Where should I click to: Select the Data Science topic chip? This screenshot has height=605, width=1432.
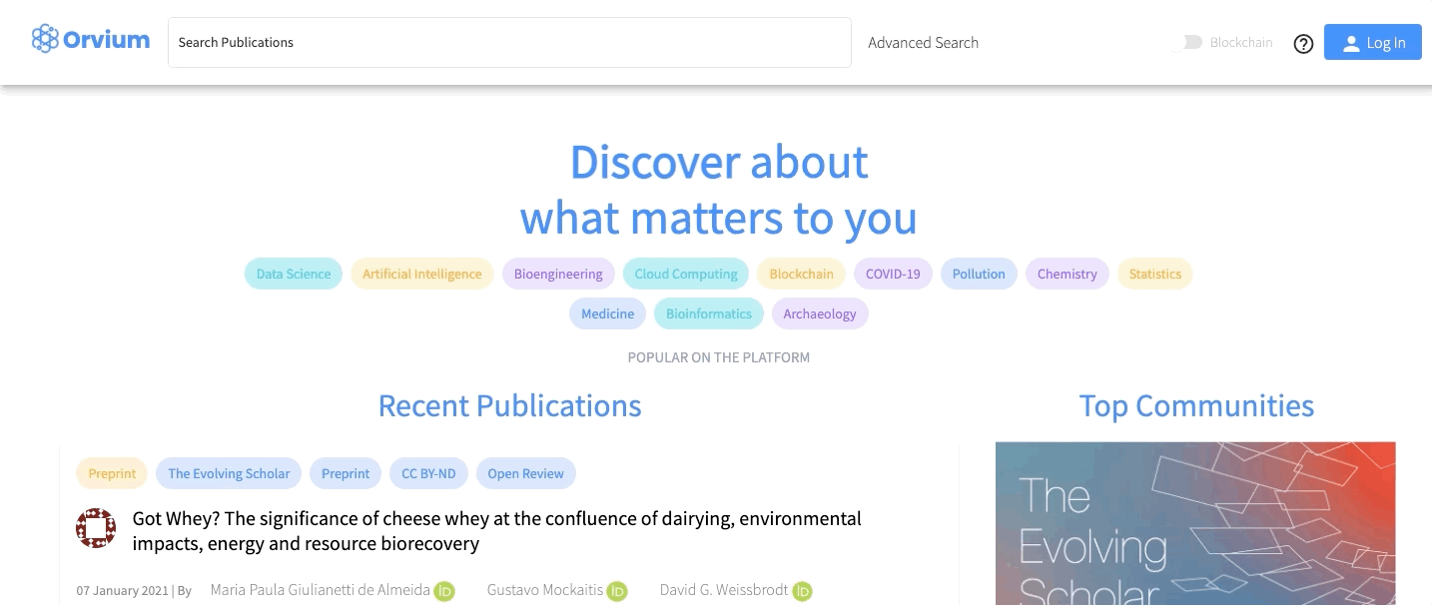(x=294, y=274)
